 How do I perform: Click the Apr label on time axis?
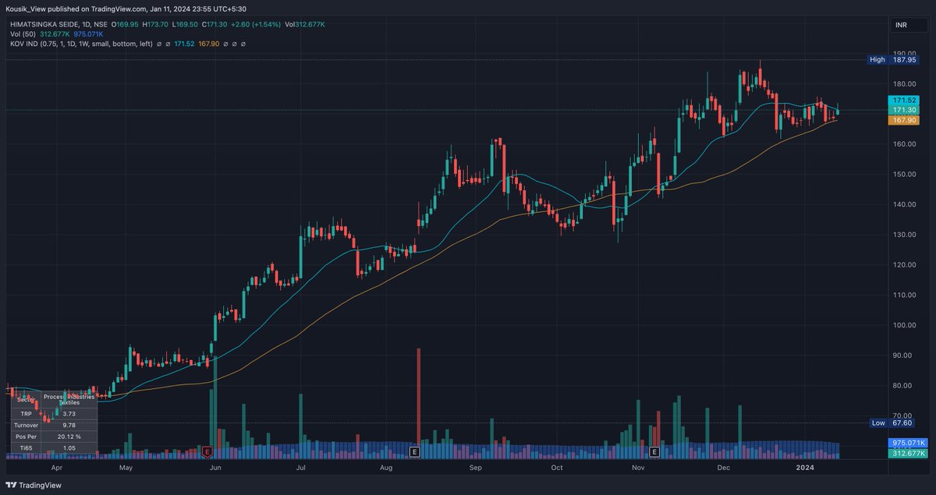tap(56, 468)
